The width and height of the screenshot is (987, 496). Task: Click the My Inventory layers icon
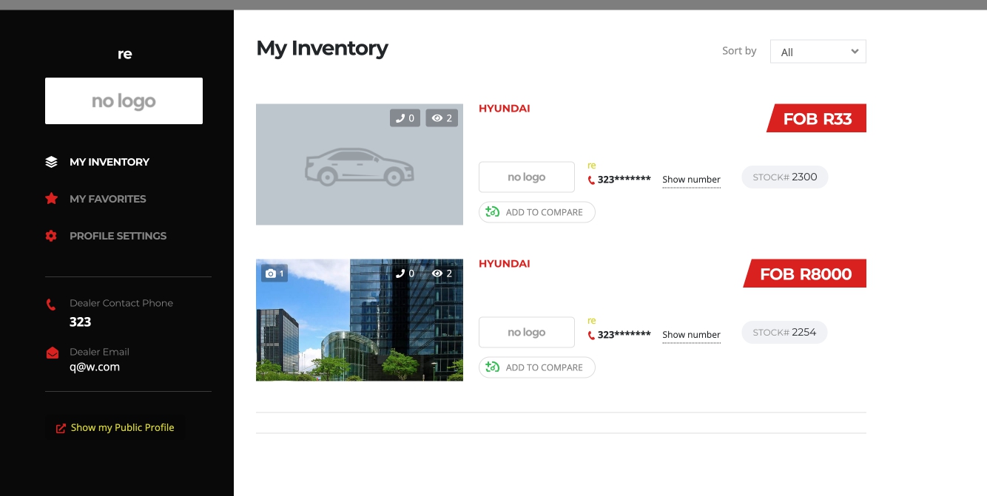coord(51,162)
